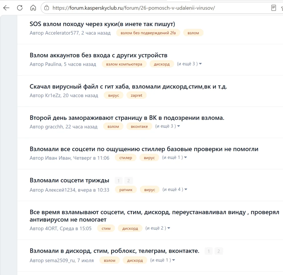The image size is (283, 275).
Task: Click timestamp "20 часов назад"
Action: coord(80,96)
